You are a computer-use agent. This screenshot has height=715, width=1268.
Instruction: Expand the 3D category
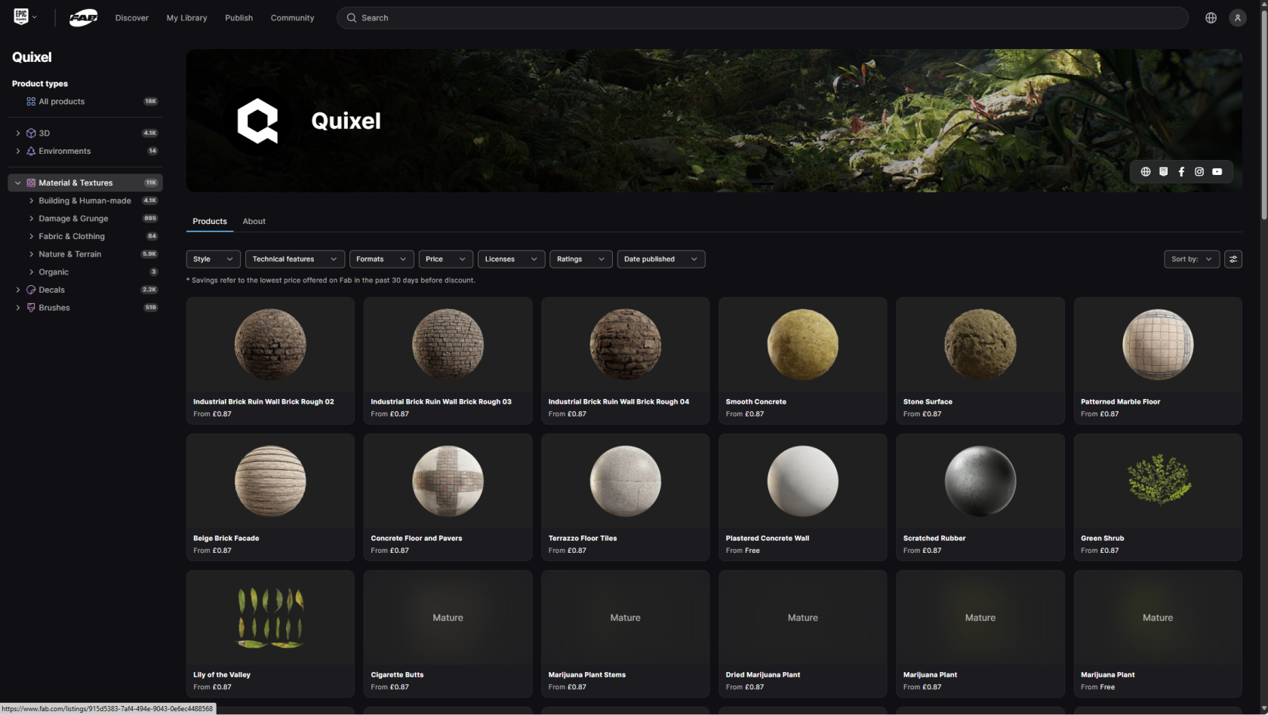coord(18,133)
